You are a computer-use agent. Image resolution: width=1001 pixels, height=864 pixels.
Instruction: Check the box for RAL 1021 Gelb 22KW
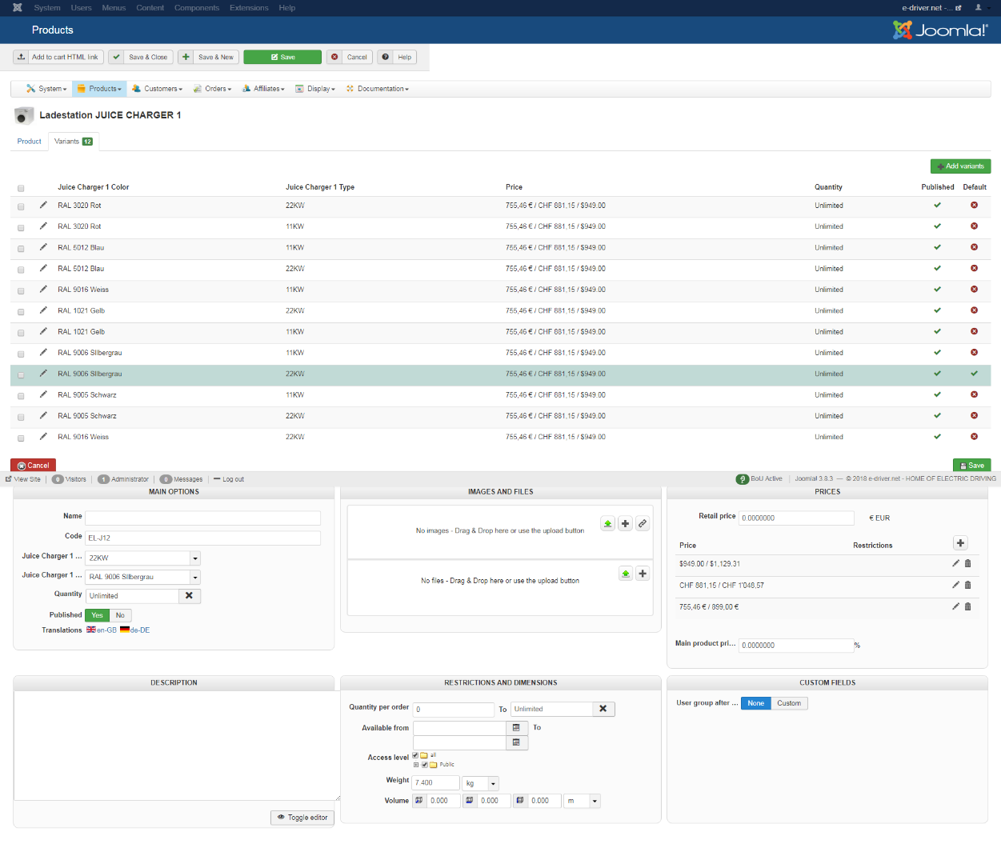coord(21,311)
